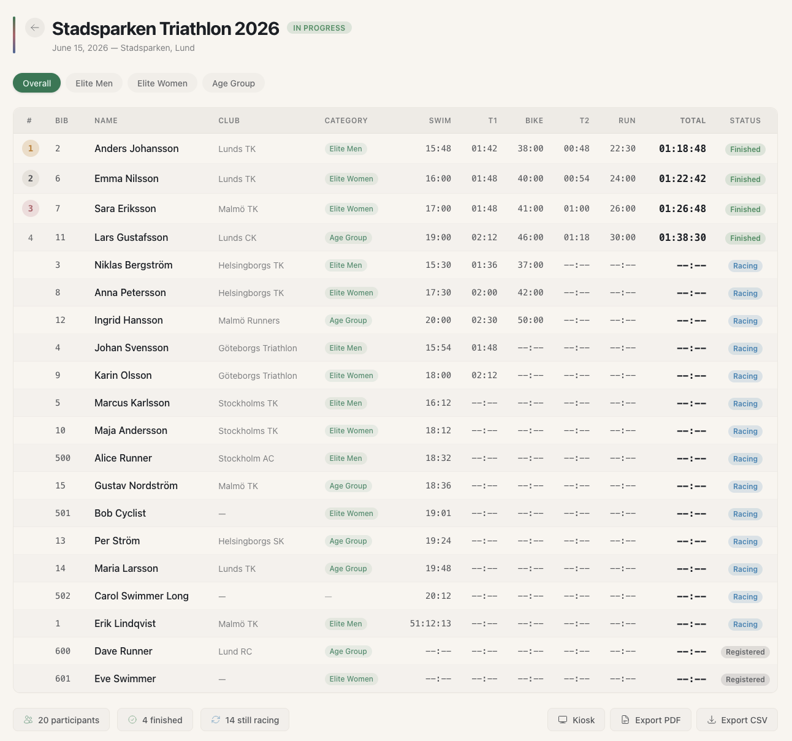Click Erik Lindqvist's swim time 51:12:13

point(430,623)
